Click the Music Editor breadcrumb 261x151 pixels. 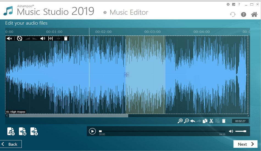[x=129, y=12]
